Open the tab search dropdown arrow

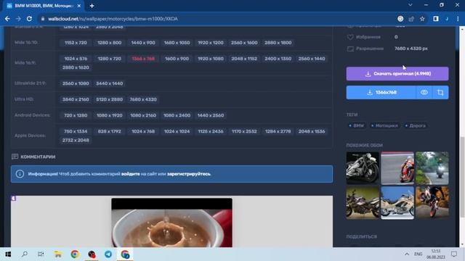[410, 5]
